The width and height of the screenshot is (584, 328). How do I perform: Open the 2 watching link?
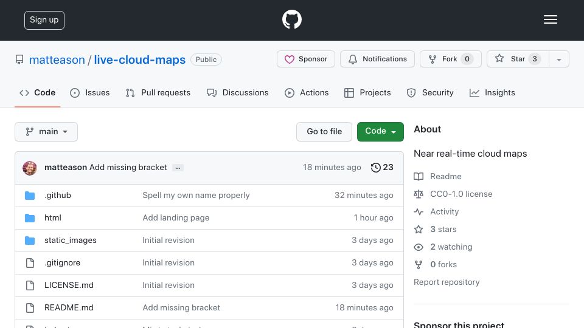[451, 247]
